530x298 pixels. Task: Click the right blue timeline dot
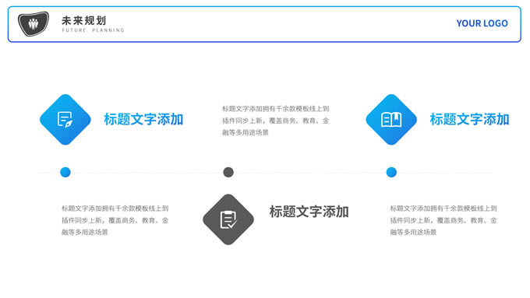(x=391, y=172)
